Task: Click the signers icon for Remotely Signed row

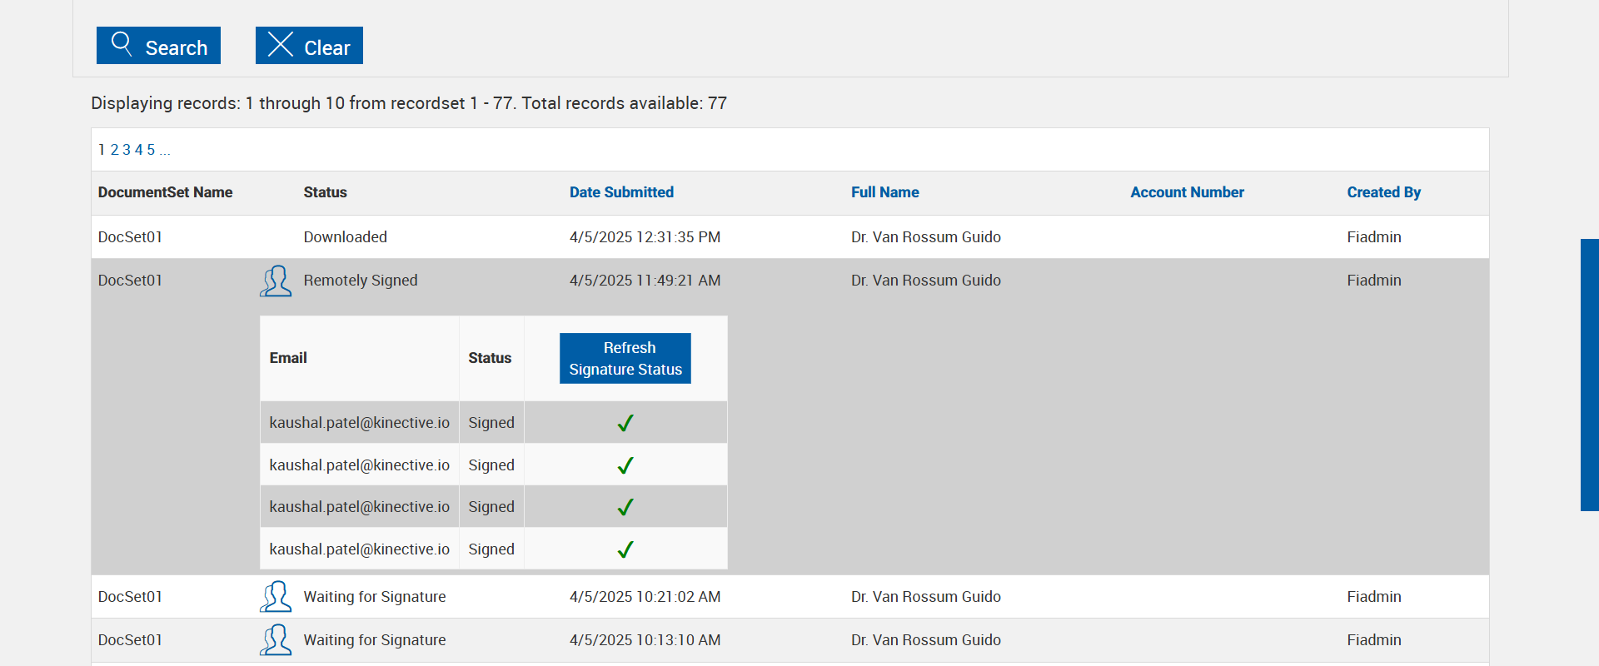Action: click(x=276, y=281)
